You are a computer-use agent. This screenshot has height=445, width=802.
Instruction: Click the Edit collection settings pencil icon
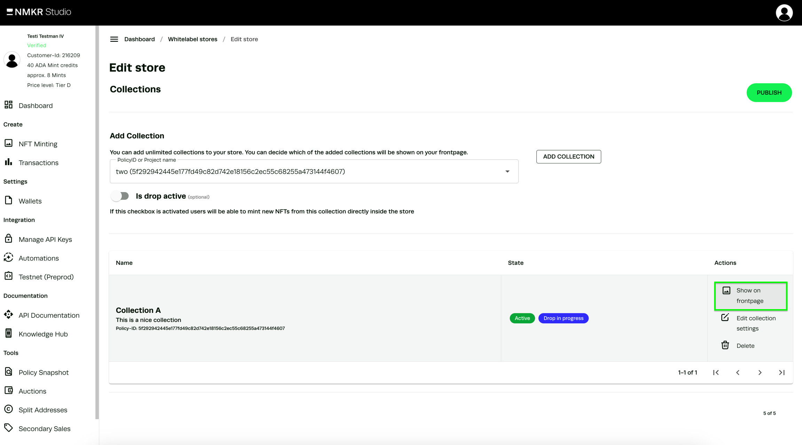tap(725, 318)
